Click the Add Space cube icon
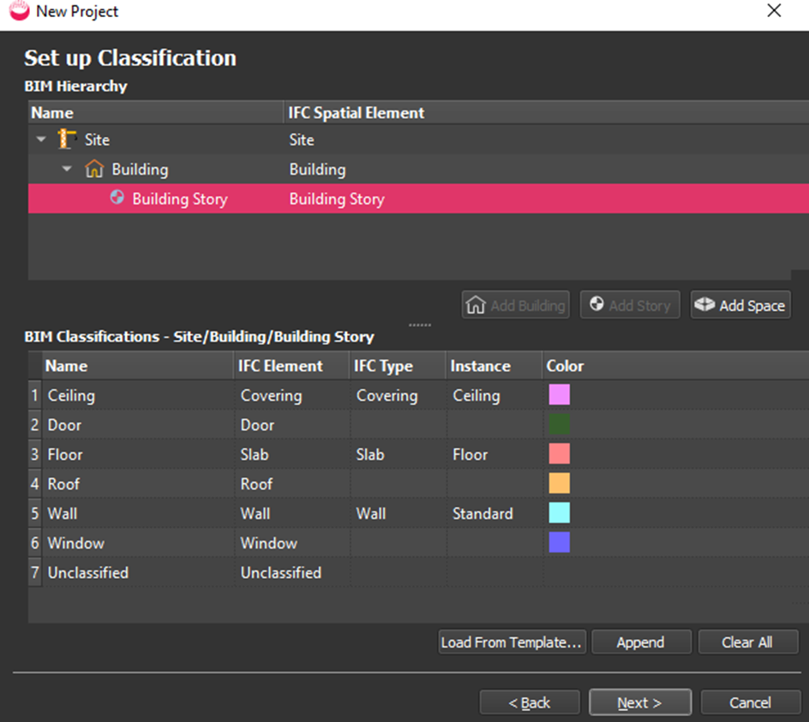The width and height of the screenshot is (809, 722). [x=704, y=306]
